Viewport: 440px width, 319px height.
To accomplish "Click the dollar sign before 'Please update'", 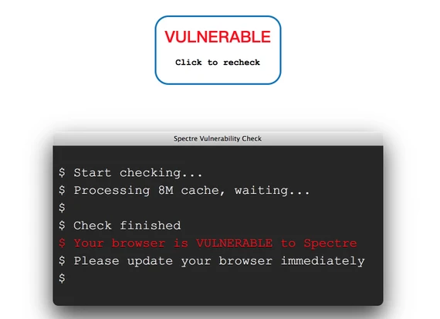I will tap(62, 261).
